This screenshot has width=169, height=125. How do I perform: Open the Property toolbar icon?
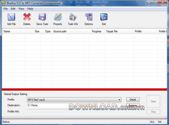click(58, 17)
